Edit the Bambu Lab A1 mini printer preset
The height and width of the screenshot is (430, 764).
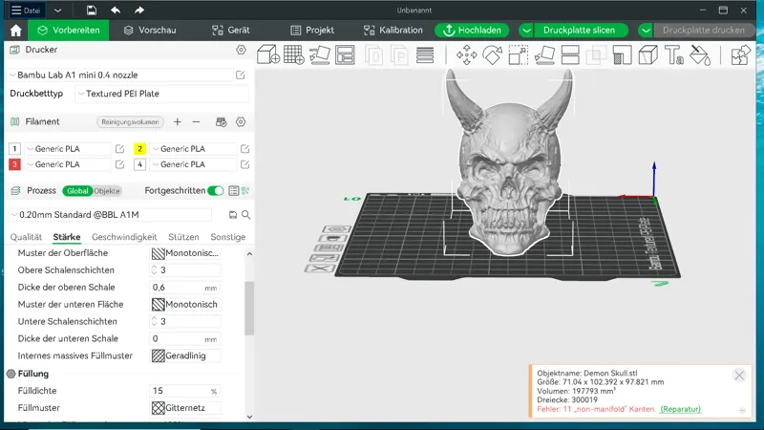tap(241, 75)
